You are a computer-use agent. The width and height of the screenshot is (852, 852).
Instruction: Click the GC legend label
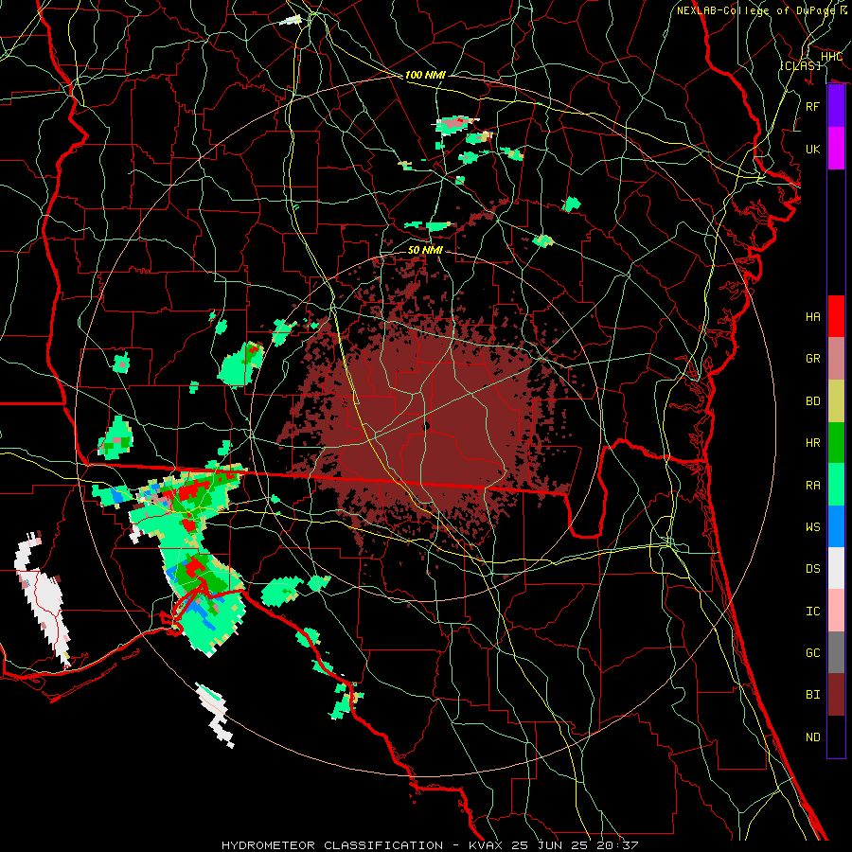coord(813,653)
